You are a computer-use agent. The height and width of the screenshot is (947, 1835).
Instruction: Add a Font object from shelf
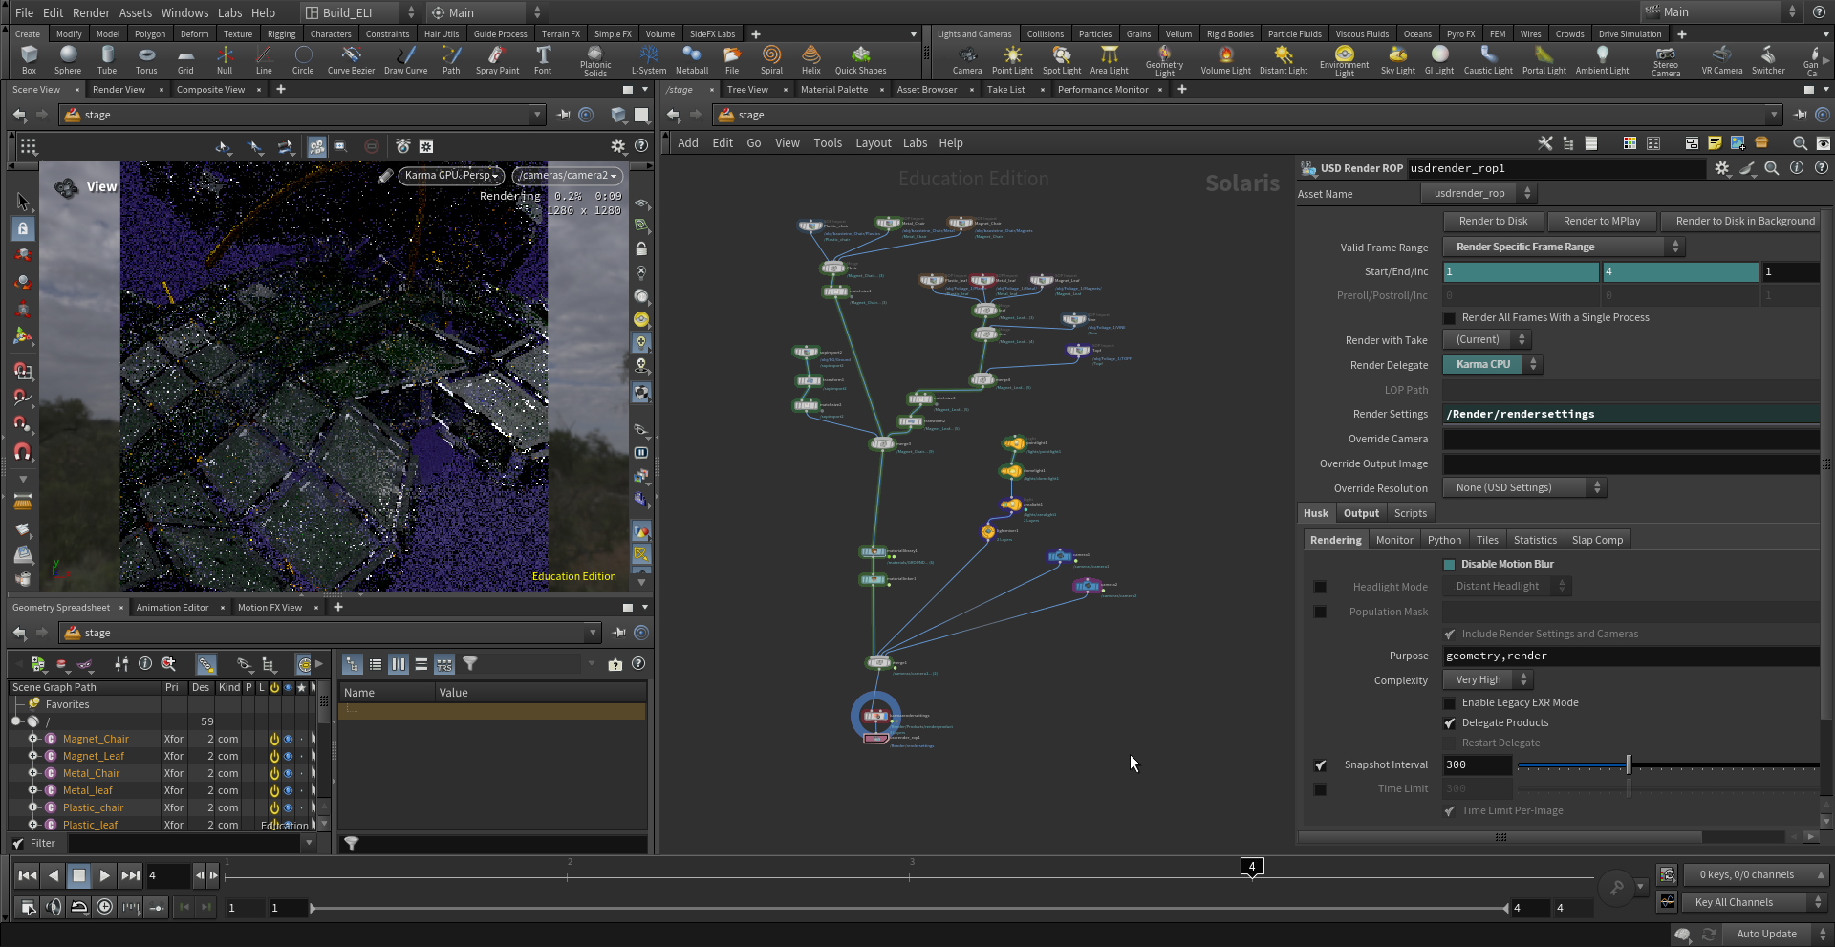(x=543, y=59)
